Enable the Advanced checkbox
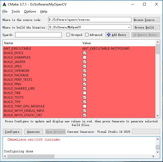 point(87,35)
